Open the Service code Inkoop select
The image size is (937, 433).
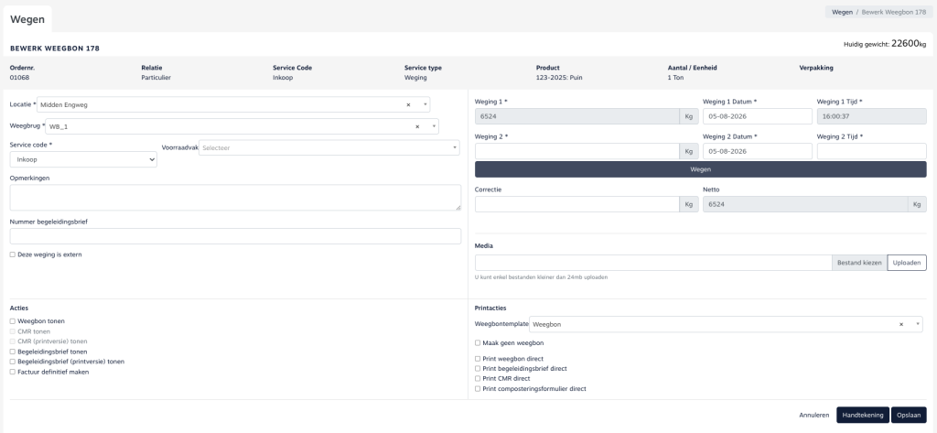(83, 159)
